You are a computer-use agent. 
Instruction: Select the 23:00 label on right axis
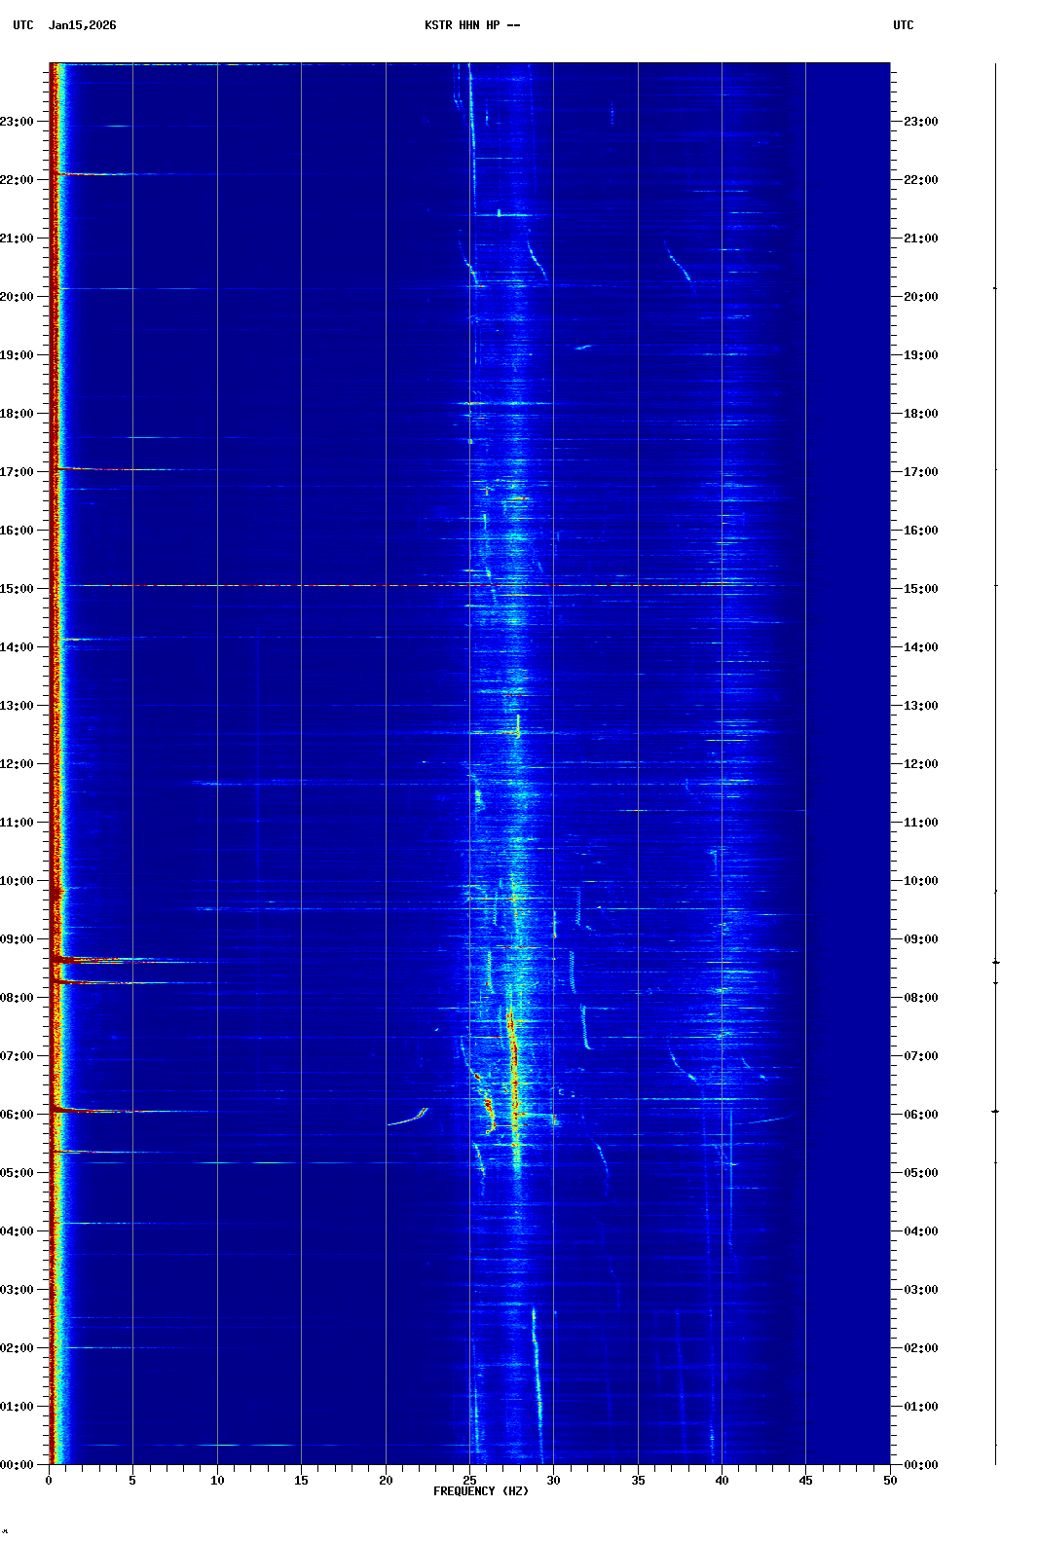click(920, 122)
